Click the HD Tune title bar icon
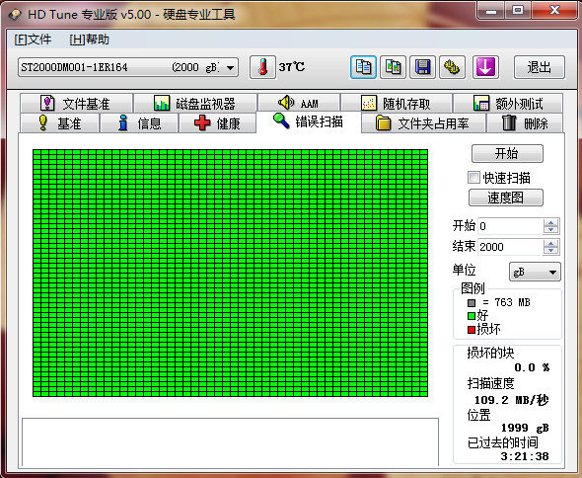Screen dimensions: 582x478 [x=15, y=14]
